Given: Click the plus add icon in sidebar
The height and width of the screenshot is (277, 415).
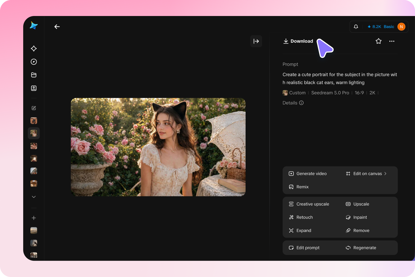Looking at the screenshot, I should (x=34, y=218).
